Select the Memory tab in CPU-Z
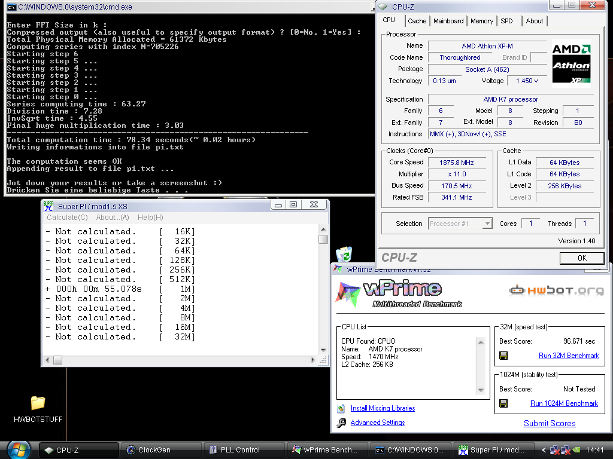 (x=482, y=21)
